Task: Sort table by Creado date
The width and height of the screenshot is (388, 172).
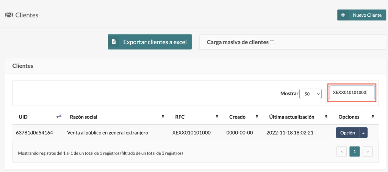Action: pos(257,117)
